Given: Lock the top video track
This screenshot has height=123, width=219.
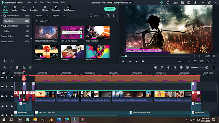Looking at the screenshot, I should [7, 78].
